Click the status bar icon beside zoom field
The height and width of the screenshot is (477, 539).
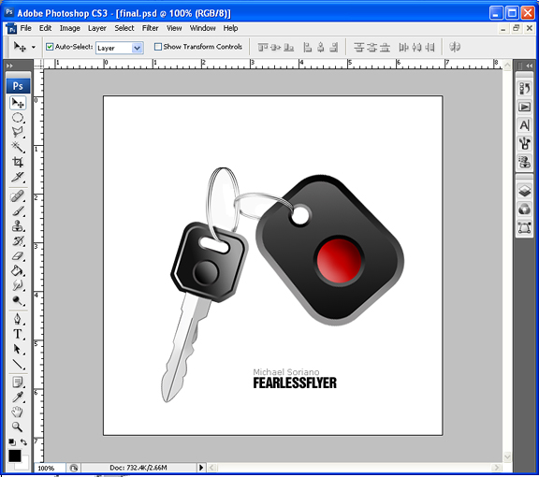tap(74, 468)
